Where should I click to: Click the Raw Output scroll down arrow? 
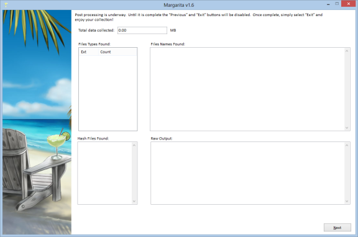click(x=347, y=201)
